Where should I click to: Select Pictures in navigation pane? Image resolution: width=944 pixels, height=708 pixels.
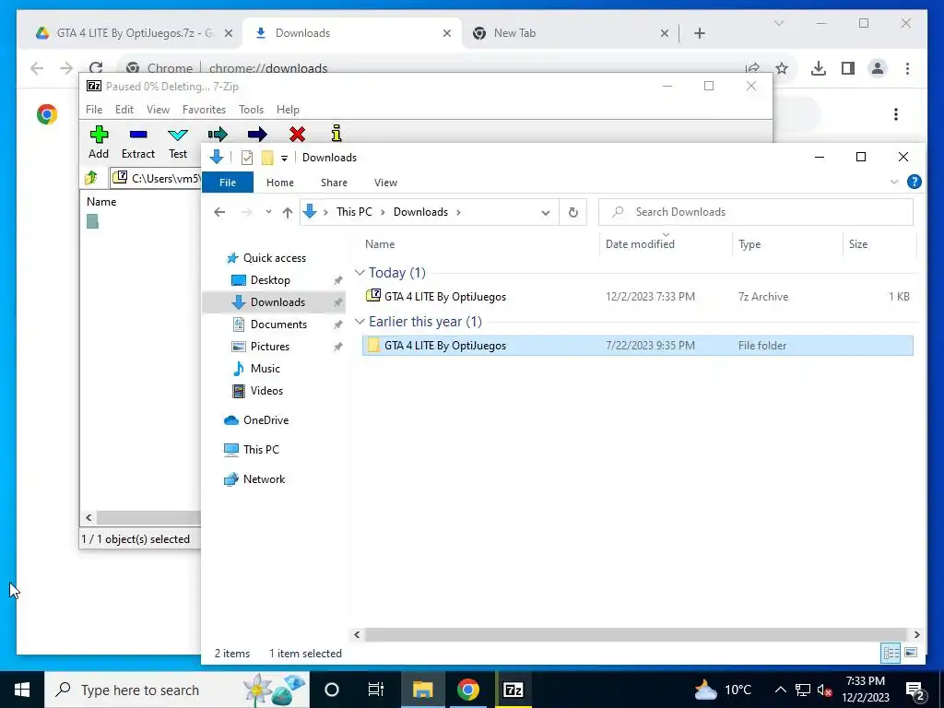270,347
